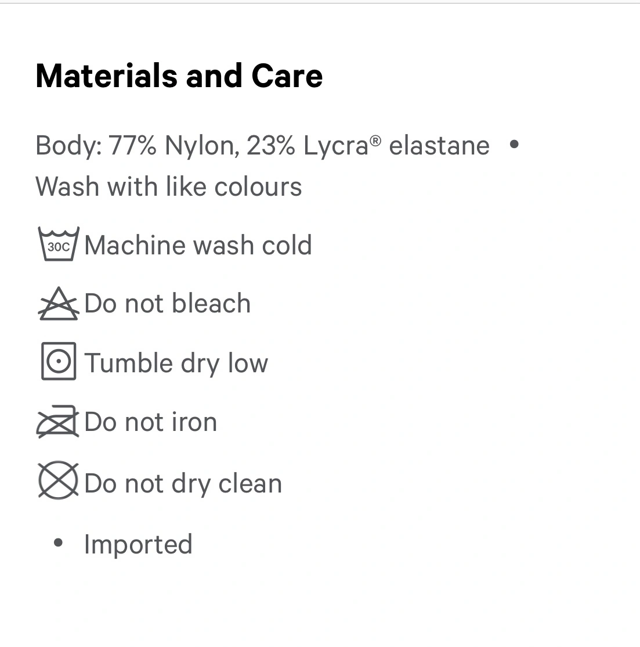Click the registered trademark symbol after Lycra
Screen dimensions: 640x647
tap(376, 139)
